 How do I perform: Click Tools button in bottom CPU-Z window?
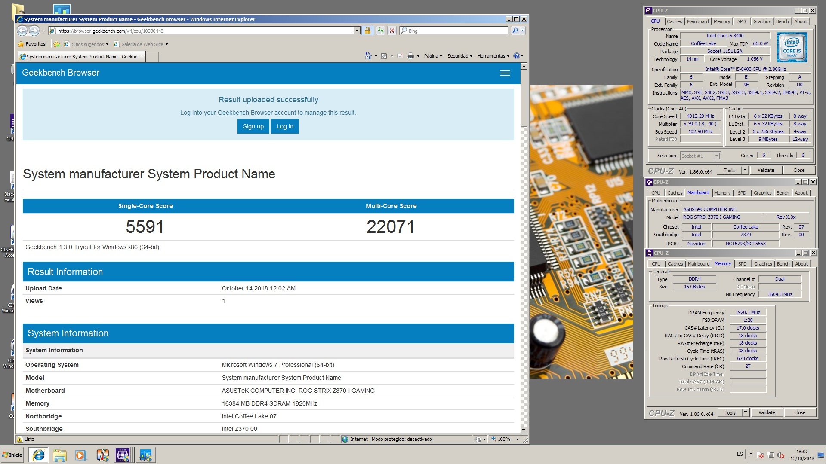click(730, 412)
